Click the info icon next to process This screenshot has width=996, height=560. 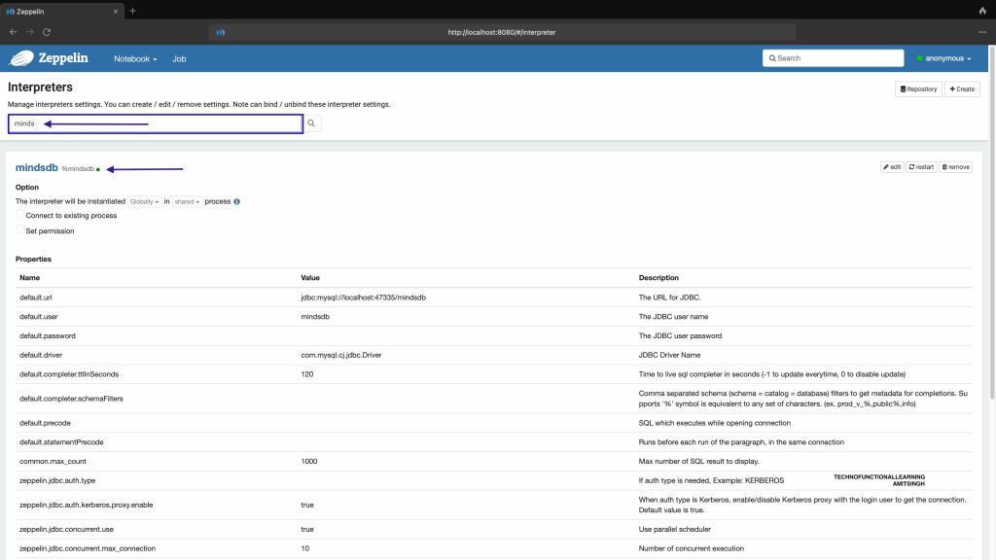tap(236, 201)
